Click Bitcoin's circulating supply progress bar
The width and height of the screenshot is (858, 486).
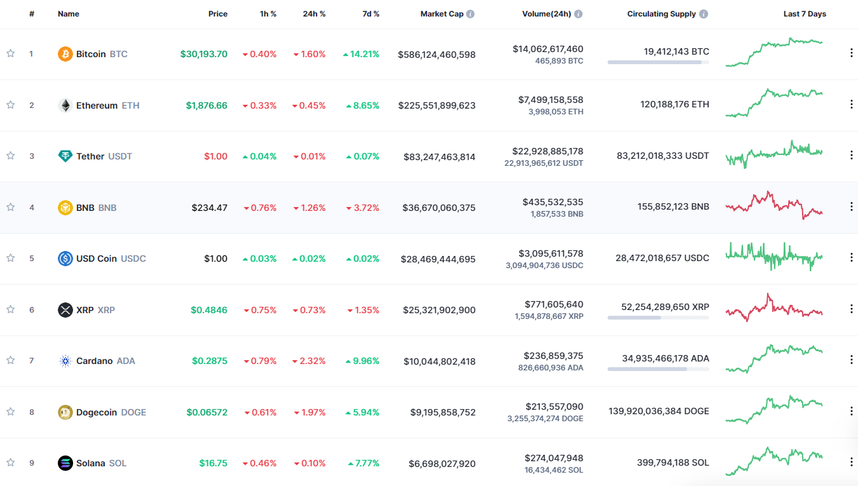coord(658,62)
